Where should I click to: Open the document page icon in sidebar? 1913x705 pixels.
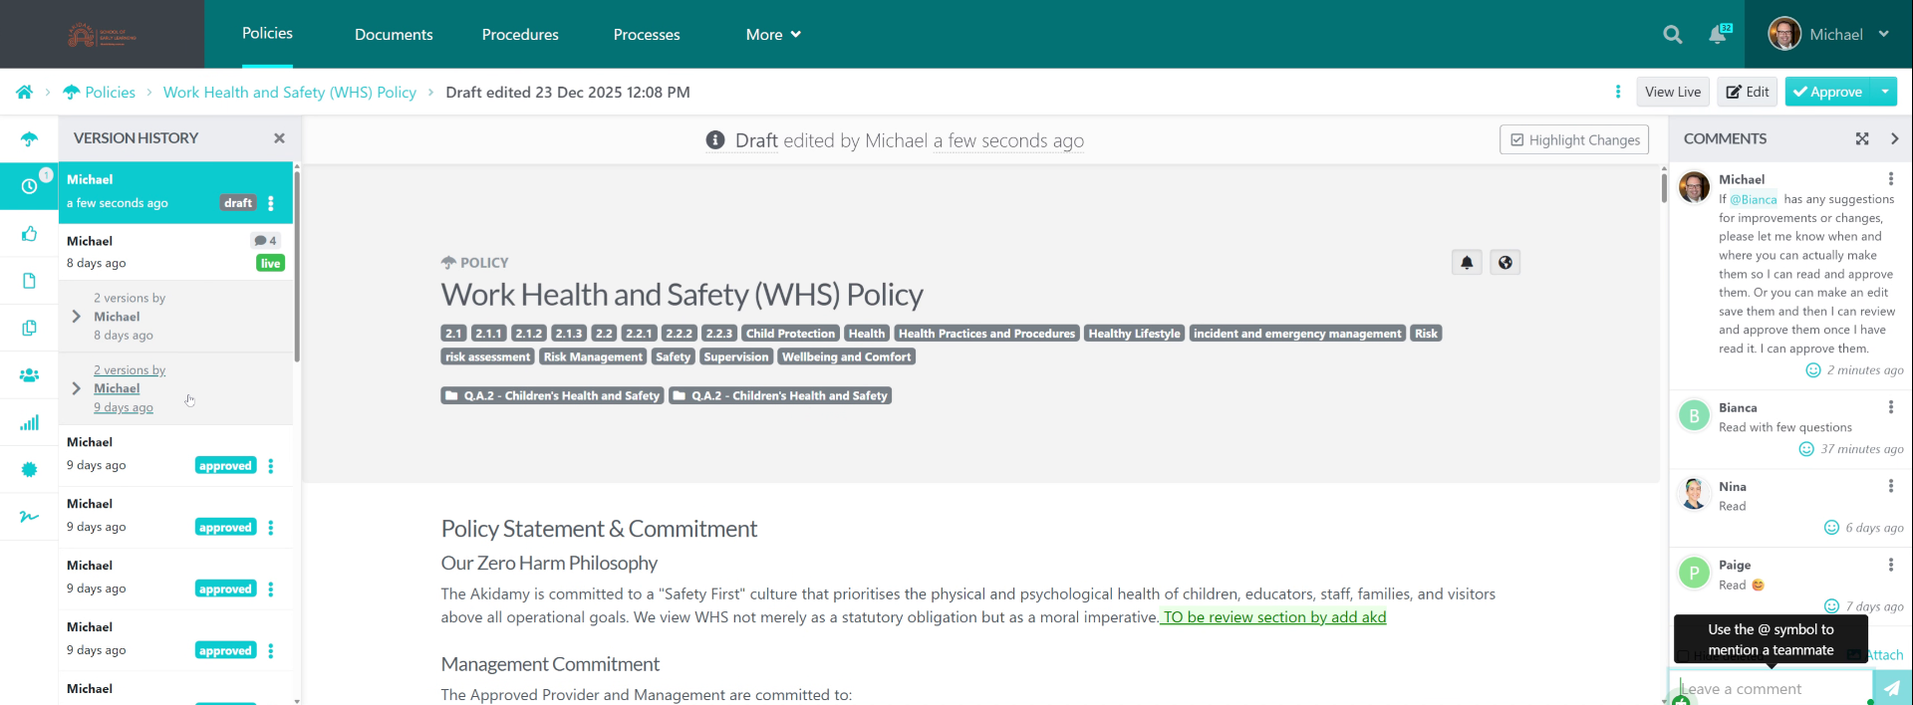point(29,281)
